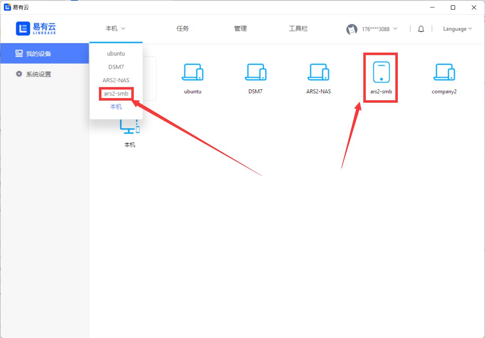Pick 本机 in the dropdown list
Viewport: 485px width, 338px height.
116,107
